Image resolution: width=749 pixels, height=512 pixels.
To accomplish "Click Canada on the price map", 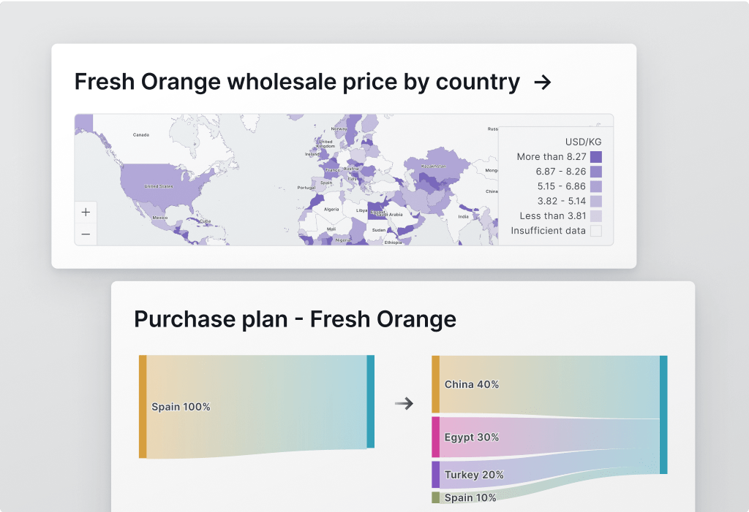I will (x=140, y=135).
